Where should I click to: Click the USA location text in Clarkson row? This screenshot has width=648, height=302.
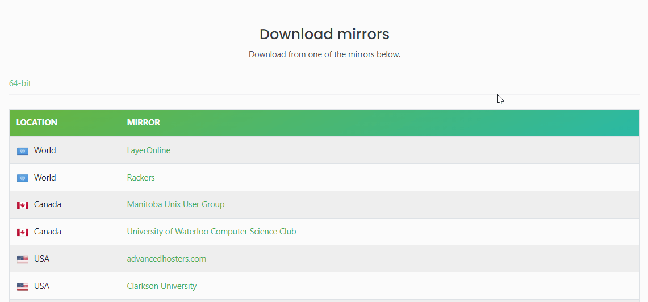[42, 286]
